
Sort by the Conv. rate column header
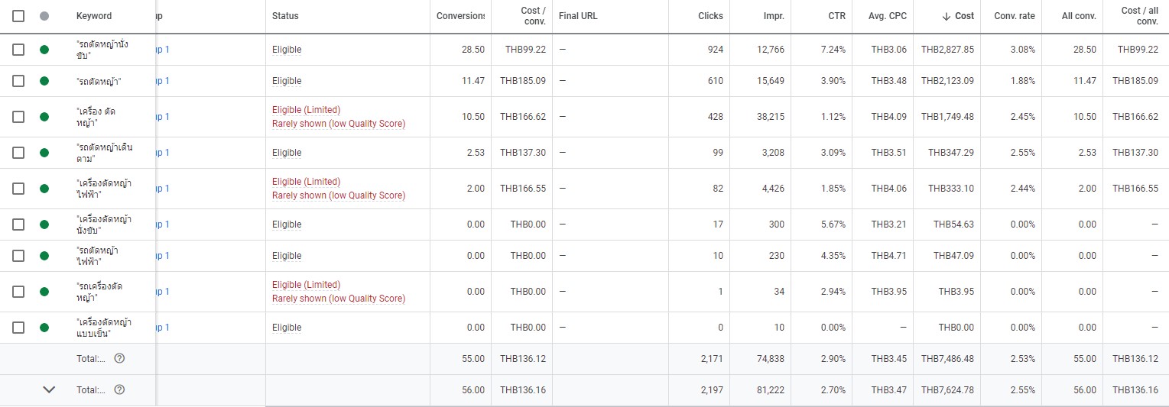tap(1015, 16)
